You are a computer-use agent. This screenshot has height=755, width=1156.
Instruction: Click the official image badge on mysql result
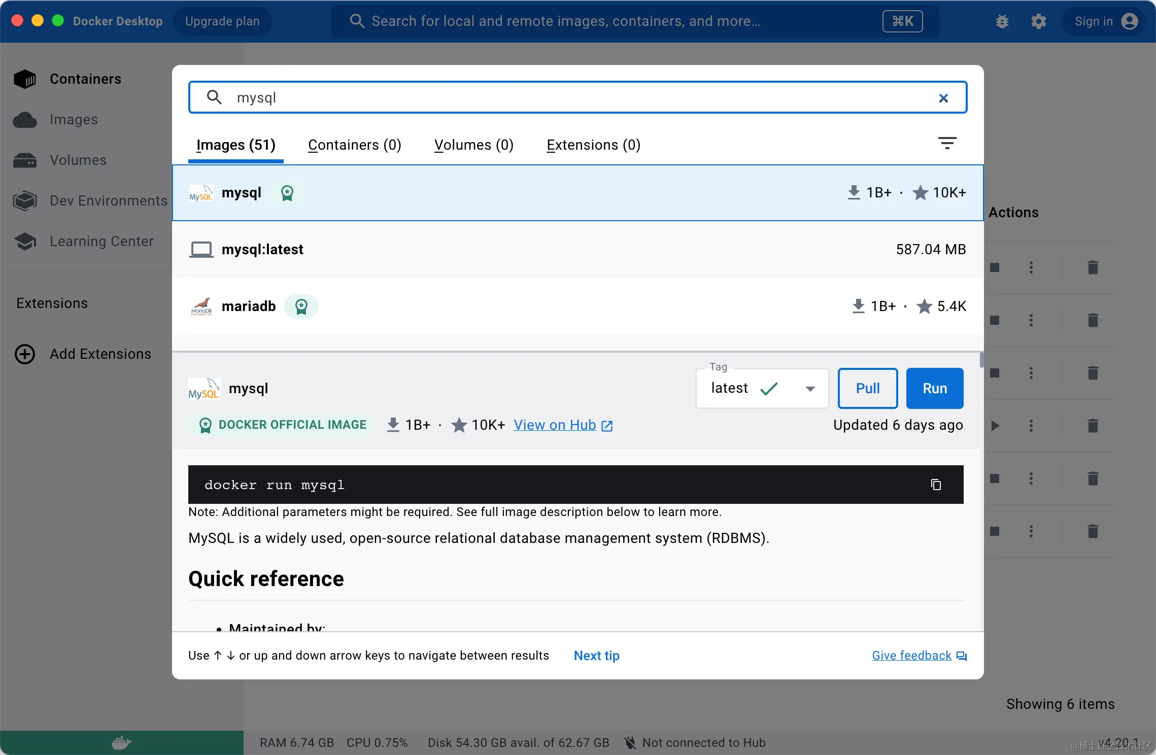287,193
